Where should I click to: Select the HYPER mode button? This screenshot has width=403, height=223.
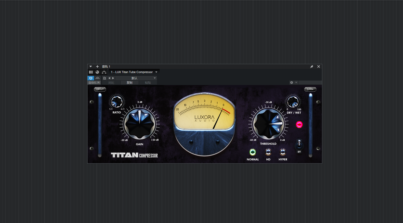283,152
